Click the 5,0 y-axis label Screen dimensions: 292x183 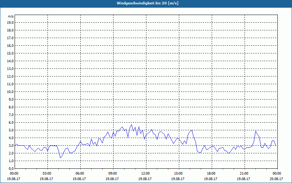coord(11,130)
